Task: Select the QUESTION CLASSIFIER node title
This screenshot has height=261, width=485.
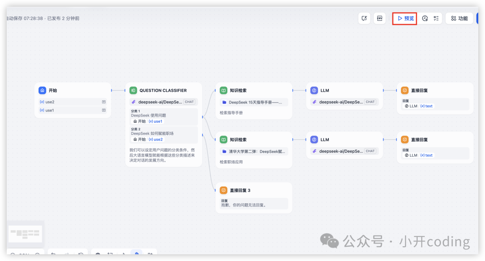Action: (163, 90)
